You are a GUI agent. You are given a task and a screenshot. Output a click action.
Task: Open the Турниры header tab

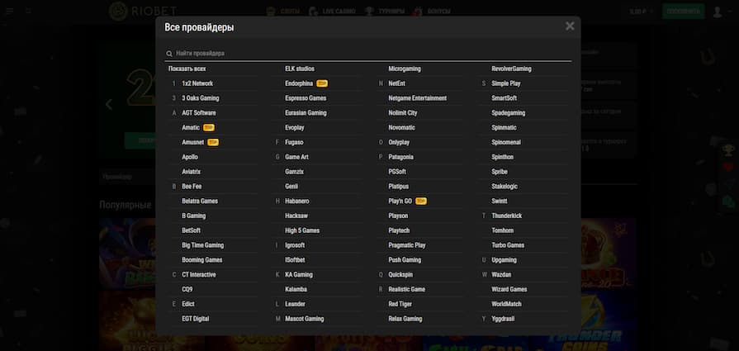point(385,12)
